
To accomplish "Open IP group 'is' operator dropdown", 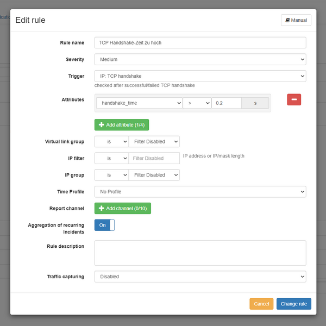I will pos(111,175).
